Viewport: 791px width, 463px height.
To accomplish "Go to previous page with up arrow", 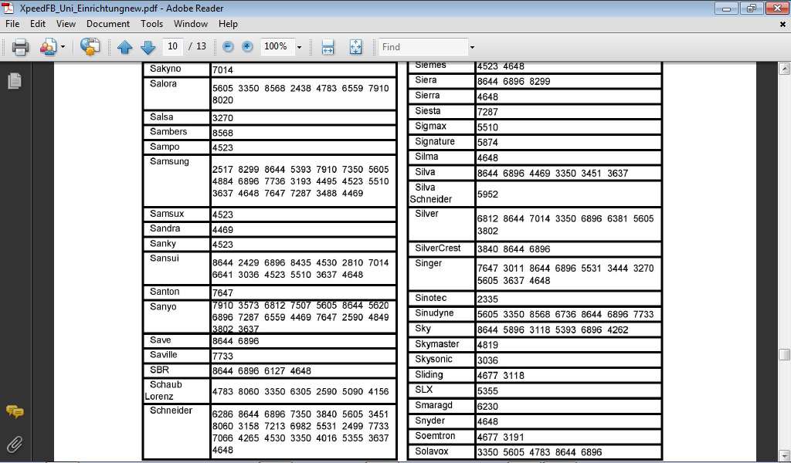I will pos(124,47).
